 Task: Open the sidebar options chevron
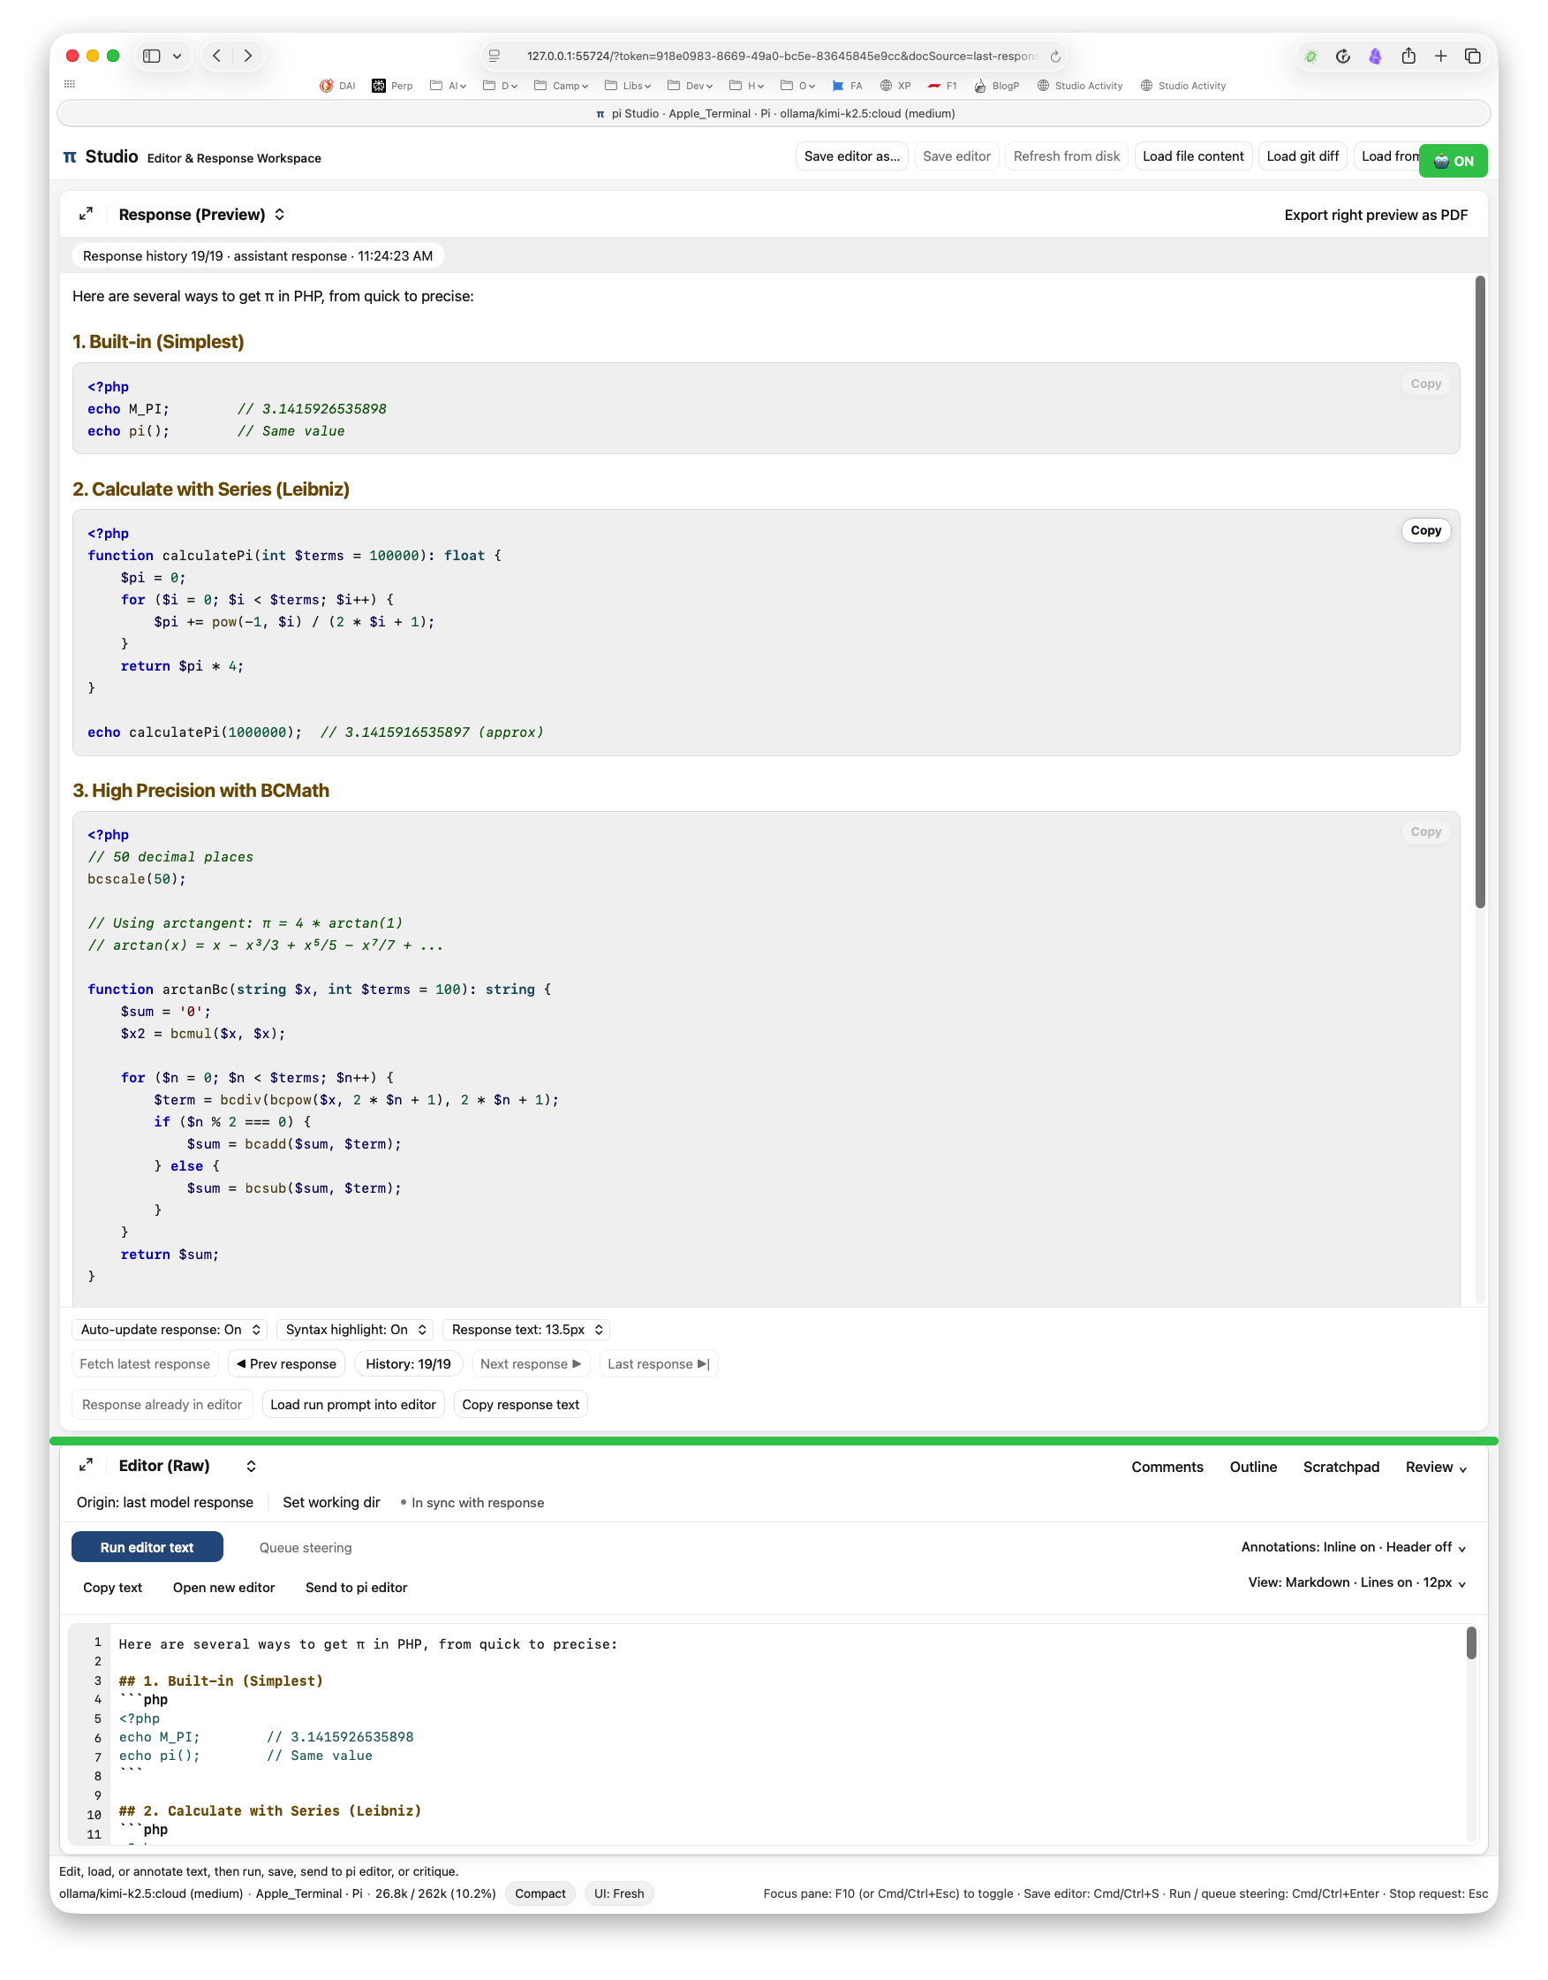[x=177, y=57]
